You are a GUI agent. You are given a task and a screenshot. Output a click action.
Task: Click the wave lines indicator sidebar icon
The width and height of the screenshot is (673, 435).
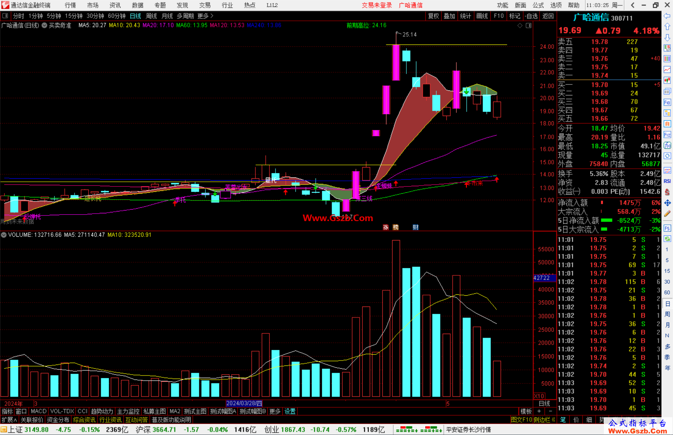667,170
